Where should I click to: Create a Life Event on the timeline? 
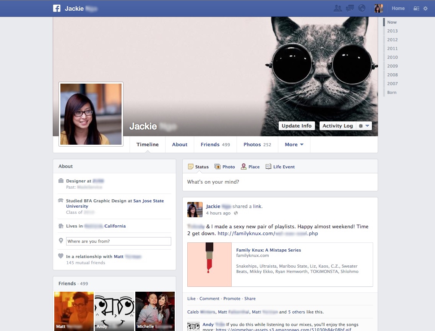280,166
